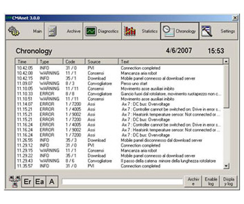244x204 pixels.
Task: Select the 11.15.21 DC bus Overvoltage error
Action: pos(119,120)
